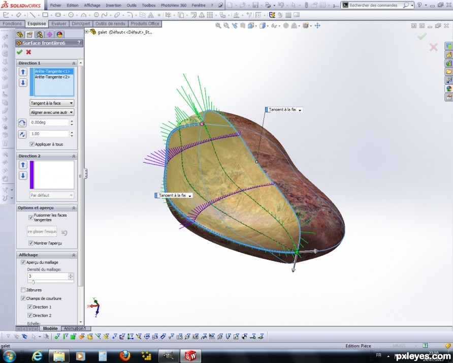
Task: Collapse the Direction 2 section
Action: [74, 156]
